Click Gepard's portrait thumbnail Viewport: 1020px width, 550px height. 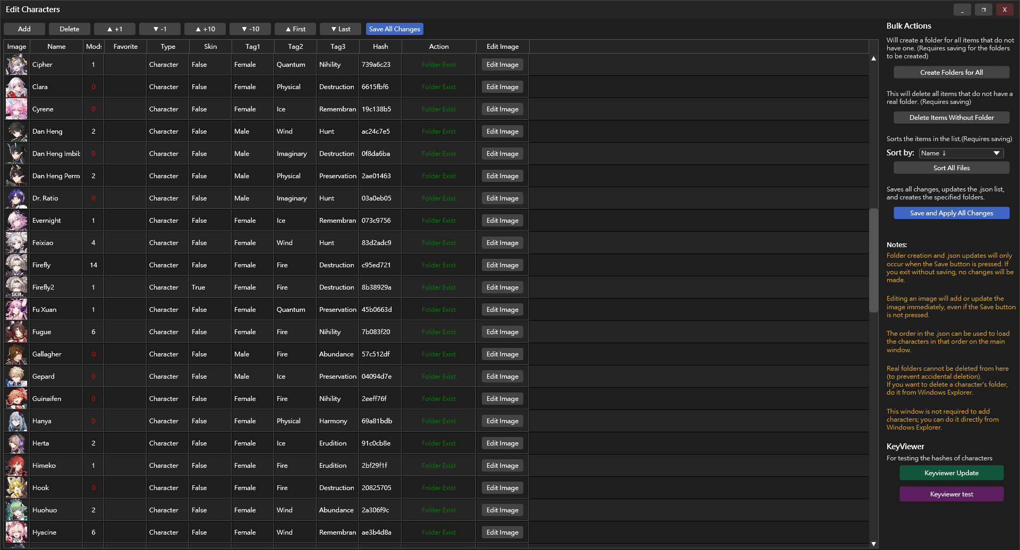(x=16, y=377)
